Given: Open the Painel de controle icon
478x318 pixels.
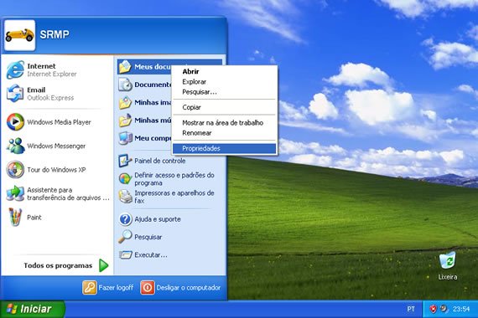Looking at the screenshot, I should point(125,161).
